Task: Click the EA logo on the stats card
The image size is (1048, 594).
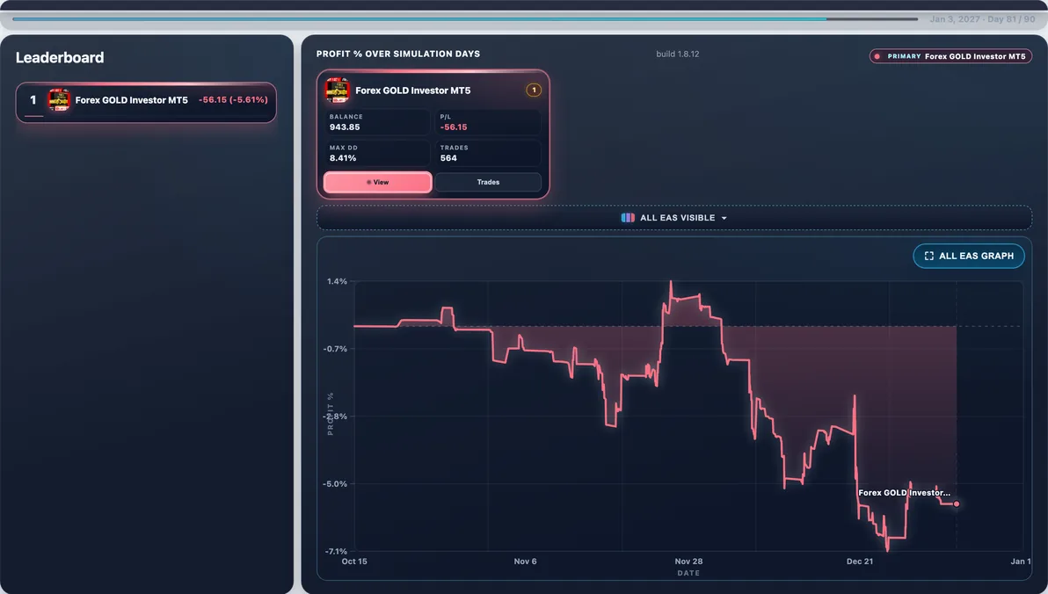Action: 337,91
